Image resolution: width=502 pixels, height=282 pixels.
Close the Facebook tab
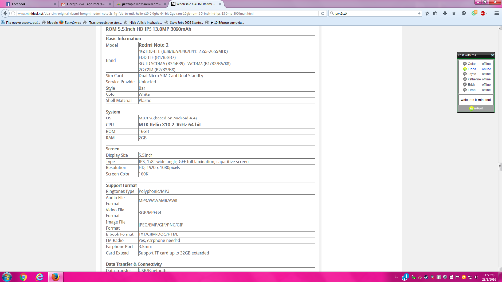(55, 4)
